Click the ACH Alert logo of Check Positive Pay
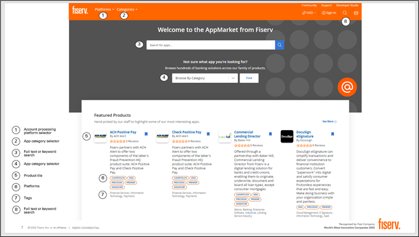419x237 pixels. pos(162,137)
